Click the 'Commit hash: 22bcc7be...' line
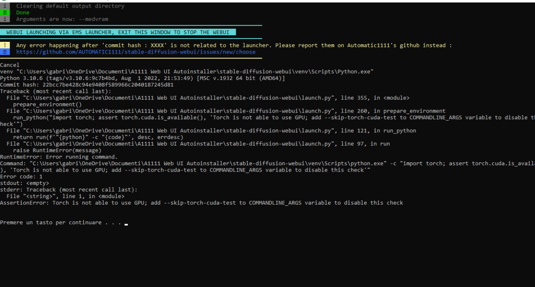535x287 pixels. 87,85
